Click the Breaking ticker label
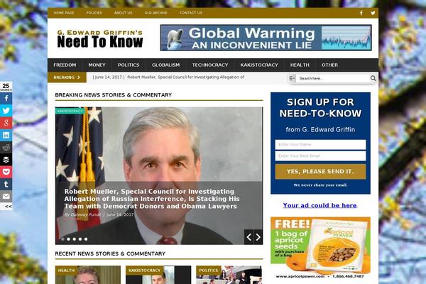The height and width of the screenshot is (284, 426). pyautogui.click(x=67, y=77)
